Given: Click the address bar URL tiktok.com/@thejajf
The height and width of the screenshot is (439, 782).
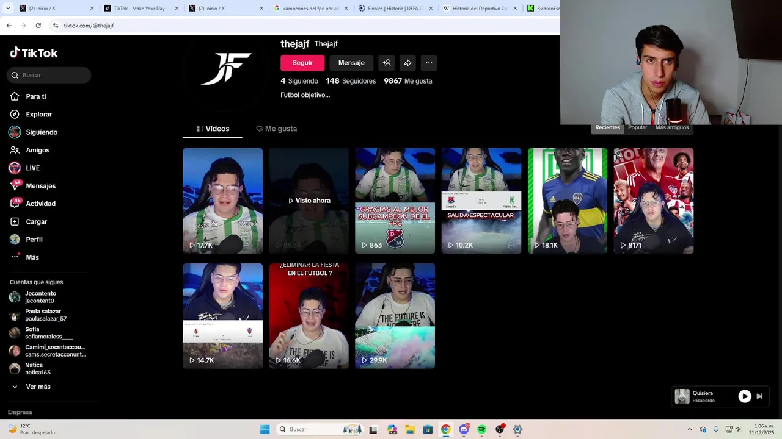Looking at the screenshot, I should [x=89, y=26].
